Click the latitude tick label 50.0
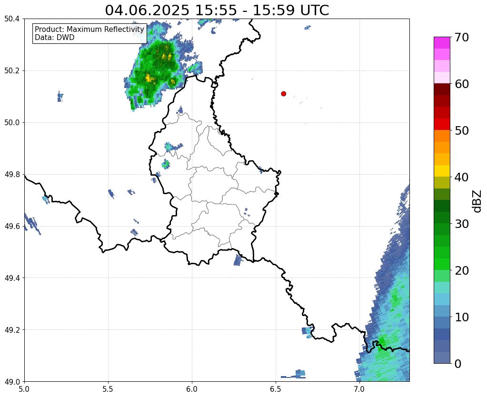Screen dimensions: 487x397 pos(12,123)
